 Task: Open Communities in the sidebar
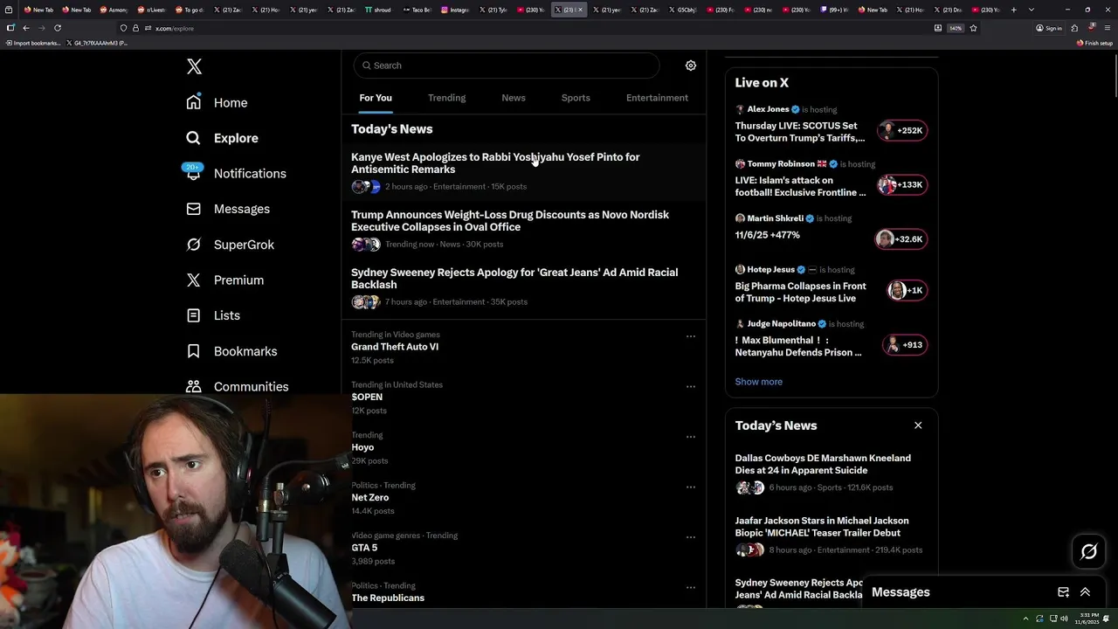click(238, 386)
